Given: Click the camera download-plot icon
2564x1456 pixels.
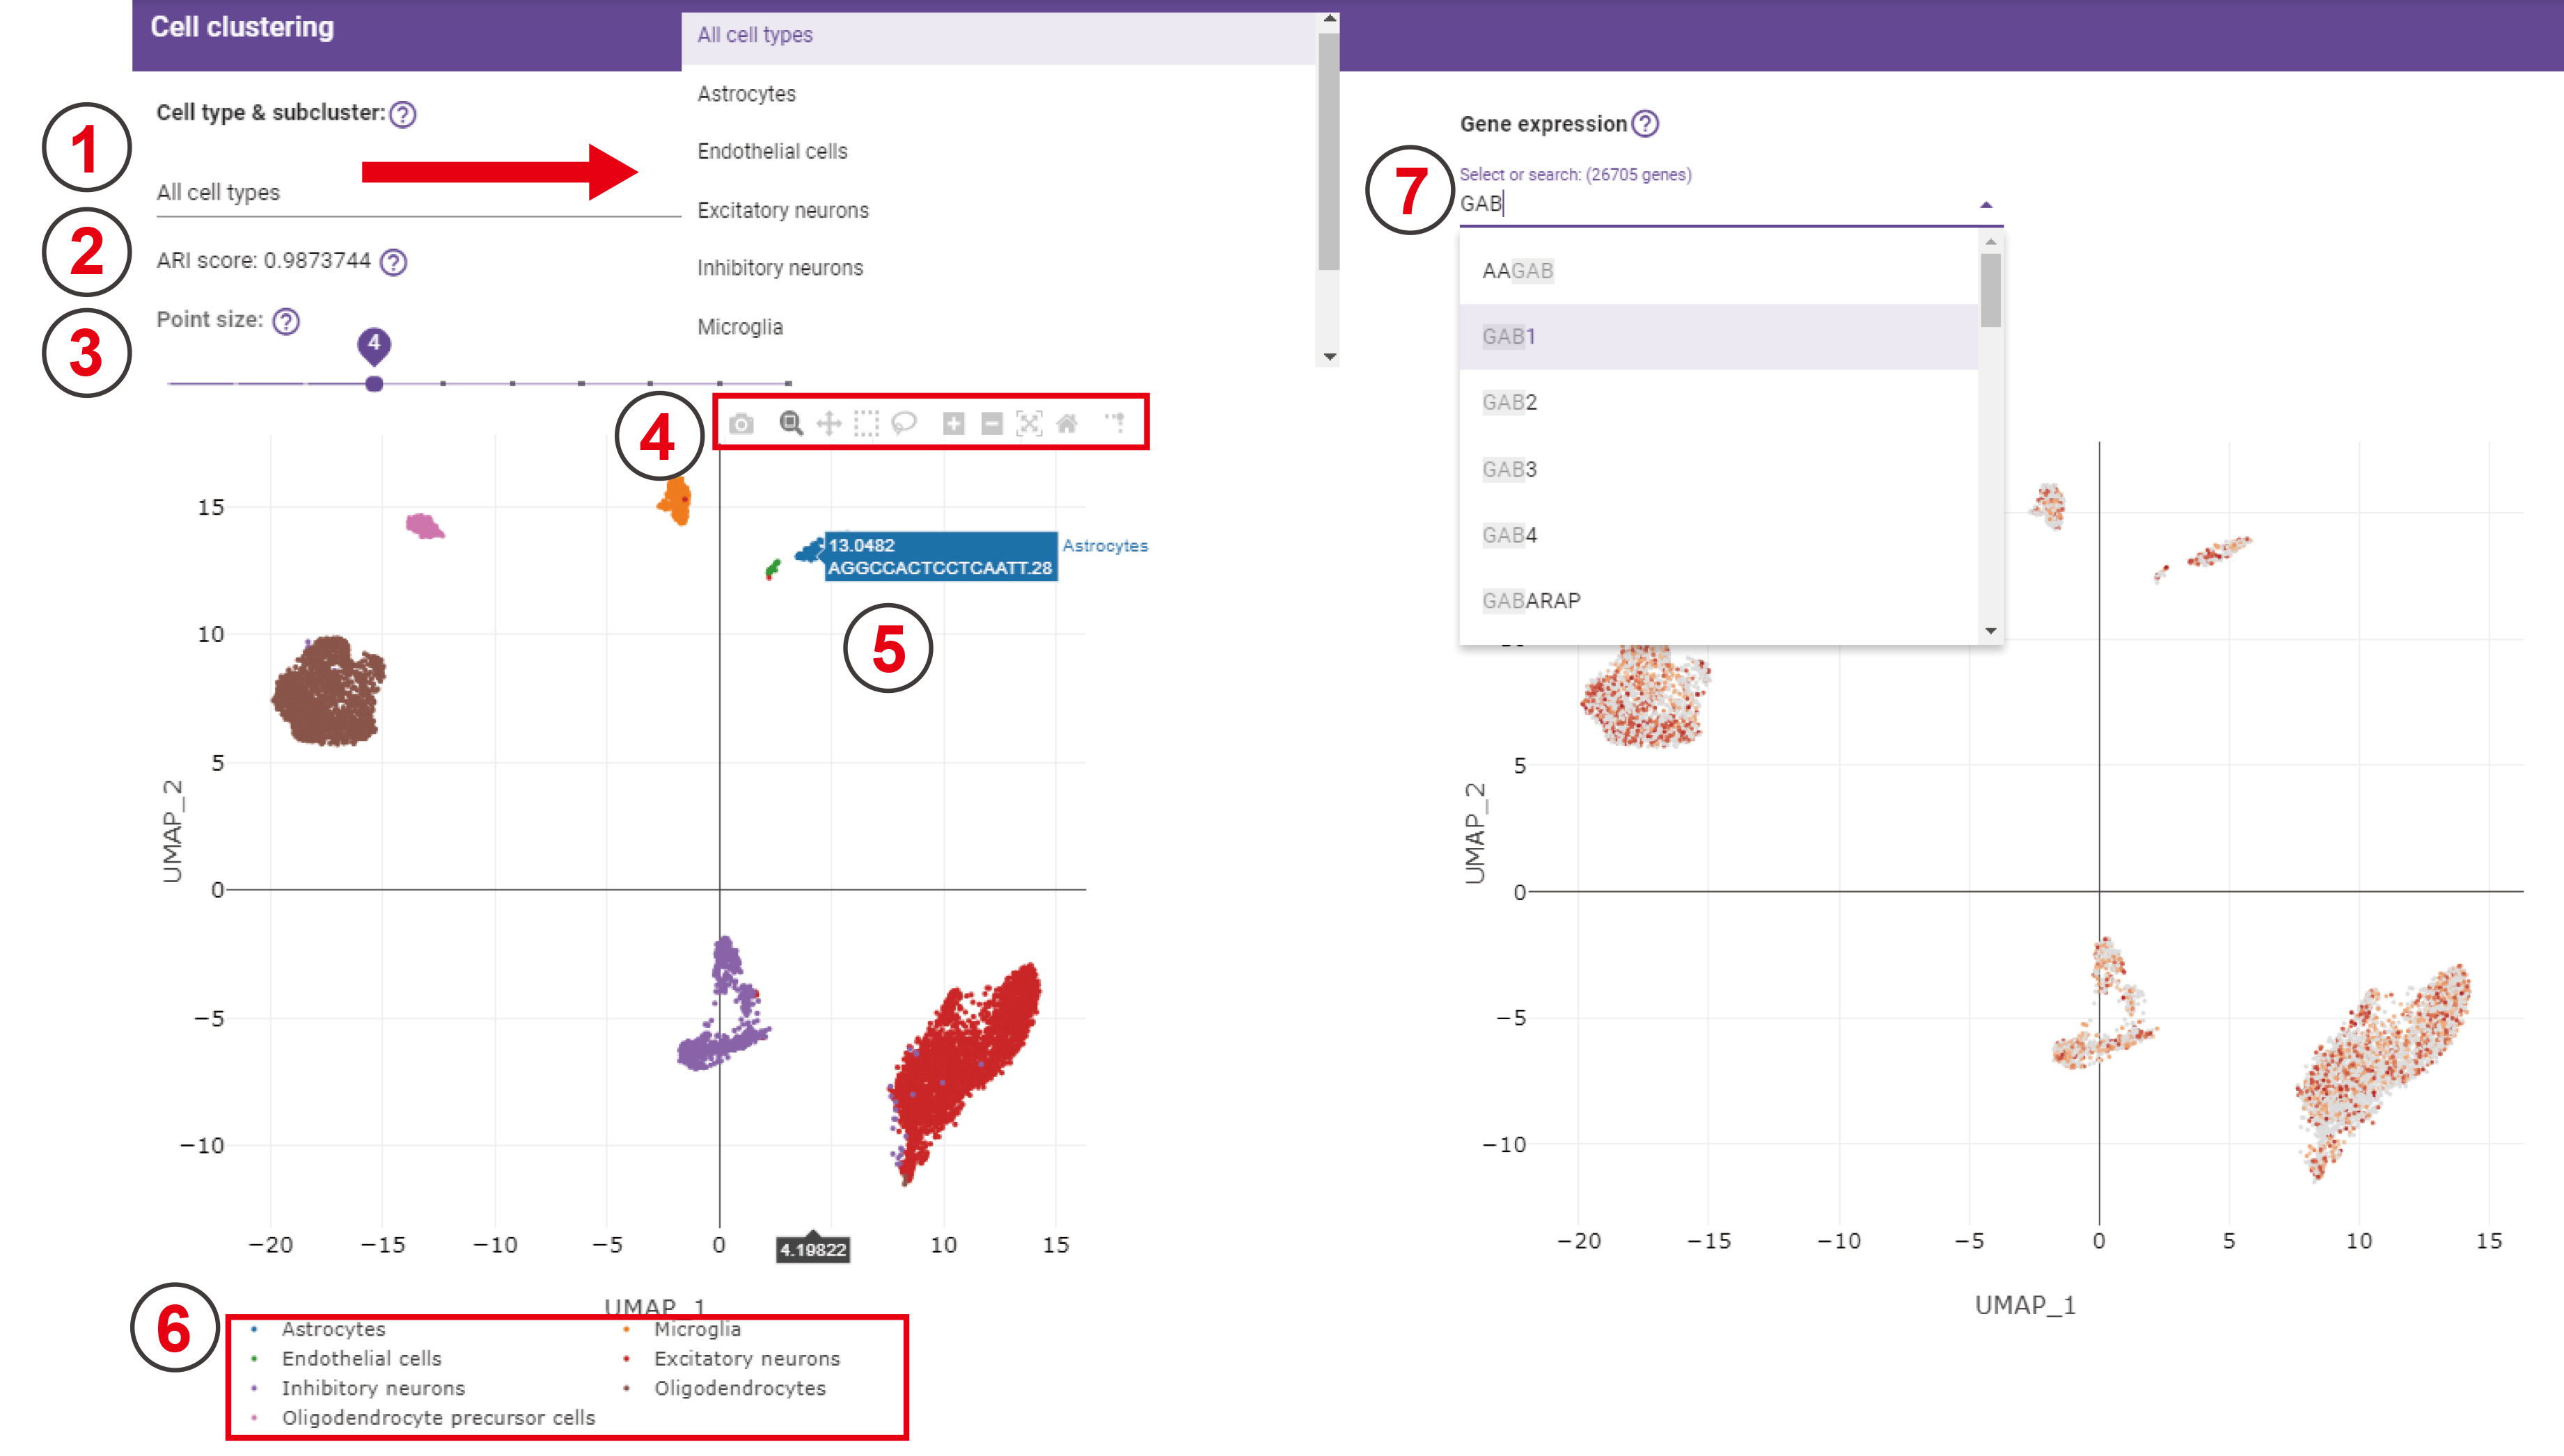Looking at the screenshot, I should 741,424.
